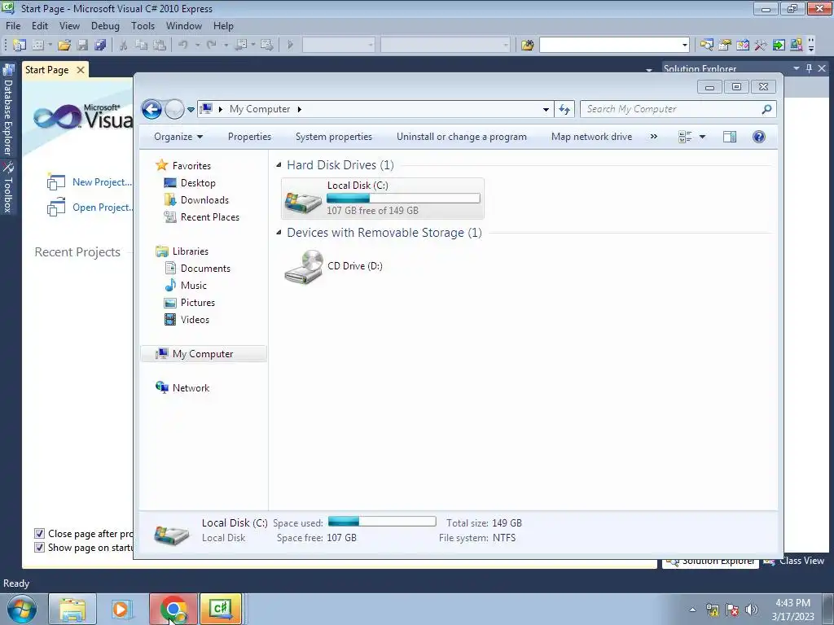
Task: Expand the address bar history dropdown
Action: pos(546,110)
